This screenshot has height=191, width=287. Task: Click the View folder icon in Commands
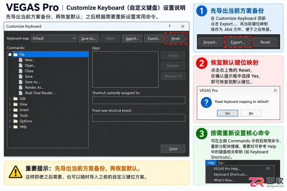[x=16, y=104]
